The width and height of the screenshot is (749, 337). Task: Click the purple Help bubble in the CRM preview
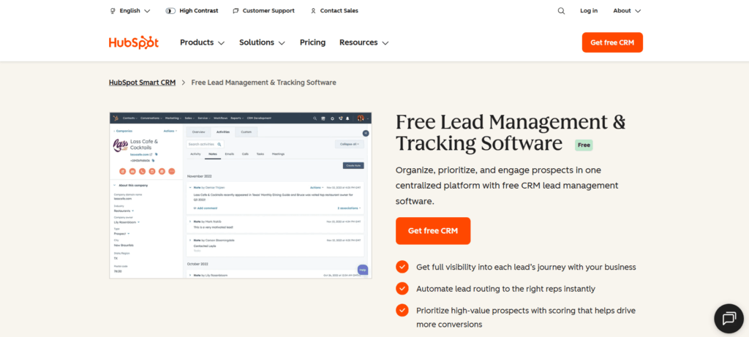[x=363, y=270]
